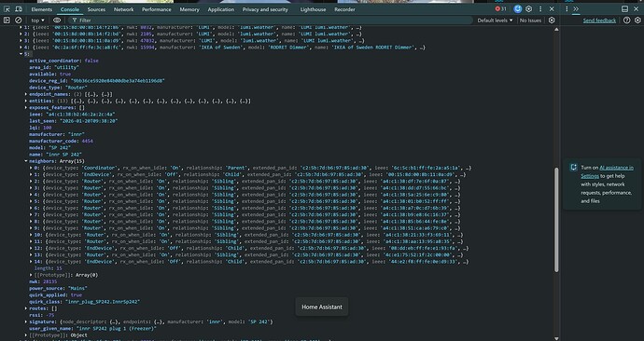
Task: Expand neighbor 12 EndDevice entry
Action: [x=31, y=248]
